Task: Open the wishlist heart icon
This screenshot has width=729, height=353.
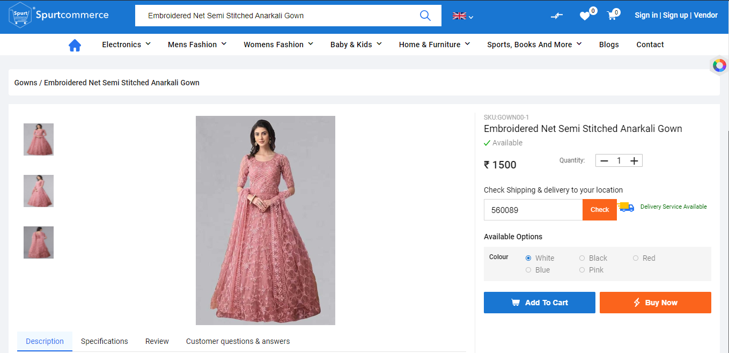Action: [x=585, y=16]
